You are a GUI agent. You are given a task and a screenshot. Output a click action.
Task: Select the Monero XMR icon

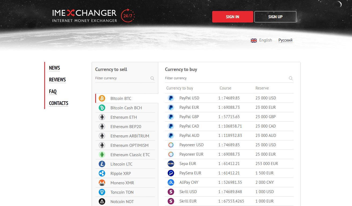click(x=102, y=183)
